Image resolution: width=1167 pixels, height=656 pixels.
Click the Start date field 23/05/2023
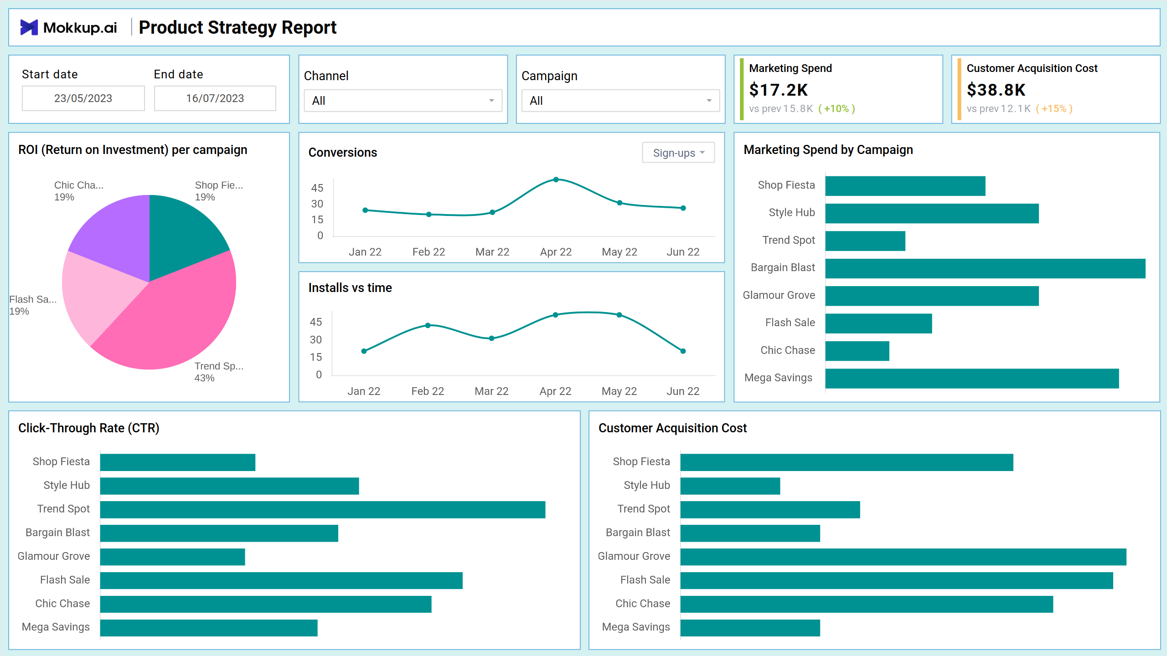83,98
